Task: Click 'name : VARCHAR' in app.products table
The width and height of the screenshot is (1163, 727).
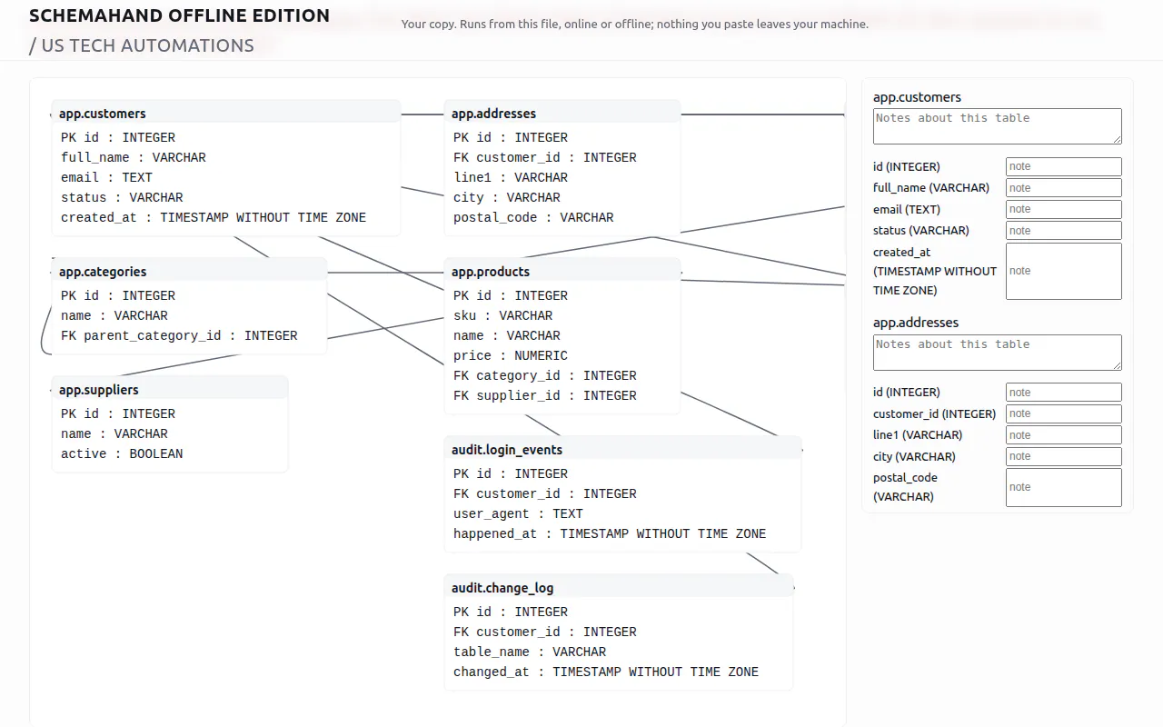Action: point(507,335)
